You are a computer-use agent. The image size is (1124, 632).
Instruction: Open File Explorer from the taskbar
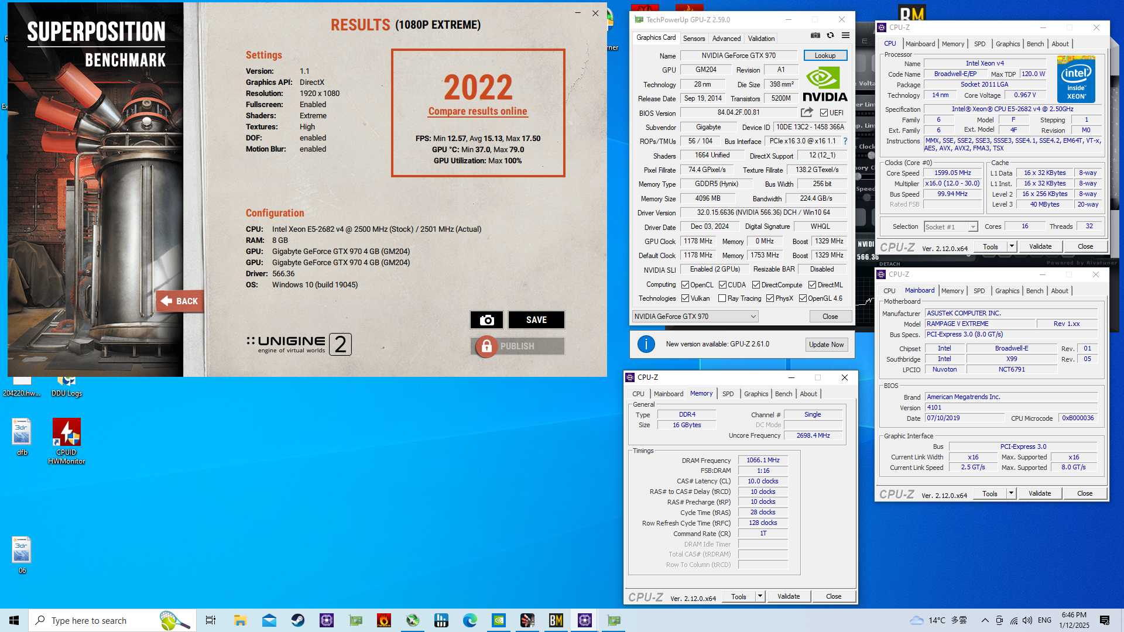(240, 620)
